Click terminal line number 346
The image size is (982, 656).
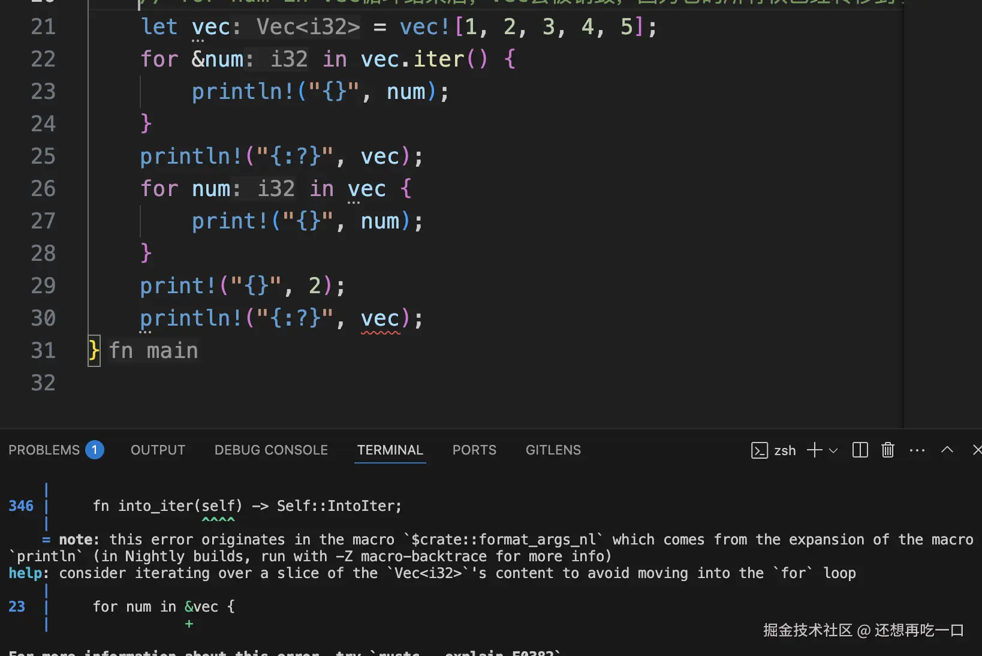(x=21, y=506)
